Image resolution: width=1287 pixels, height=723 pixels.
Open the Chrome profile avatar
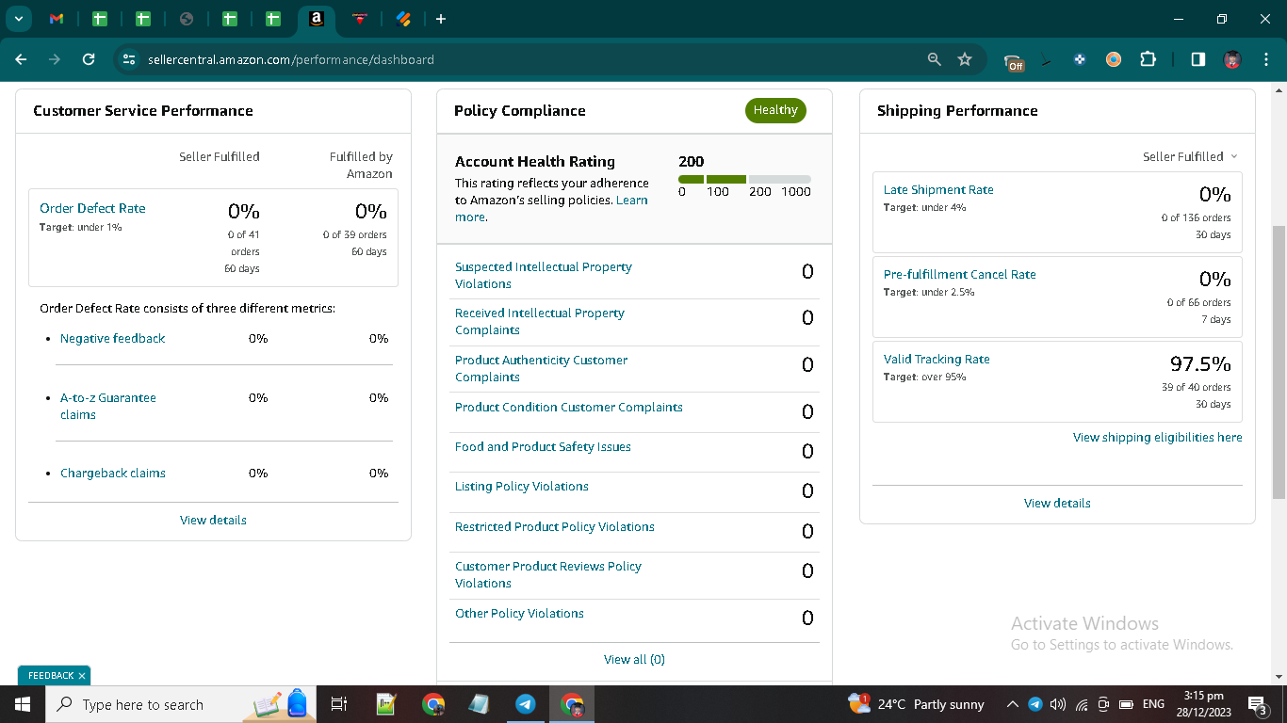[1231, 59]
